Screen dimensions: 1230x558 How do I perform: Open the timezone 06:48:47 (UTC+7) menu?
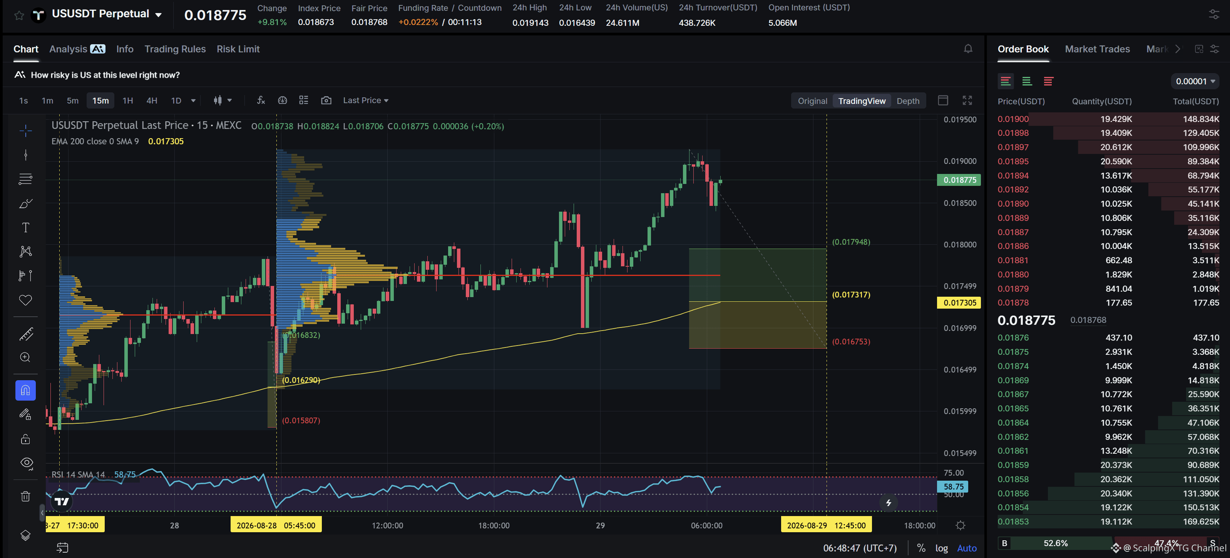(x=860, y=548)
